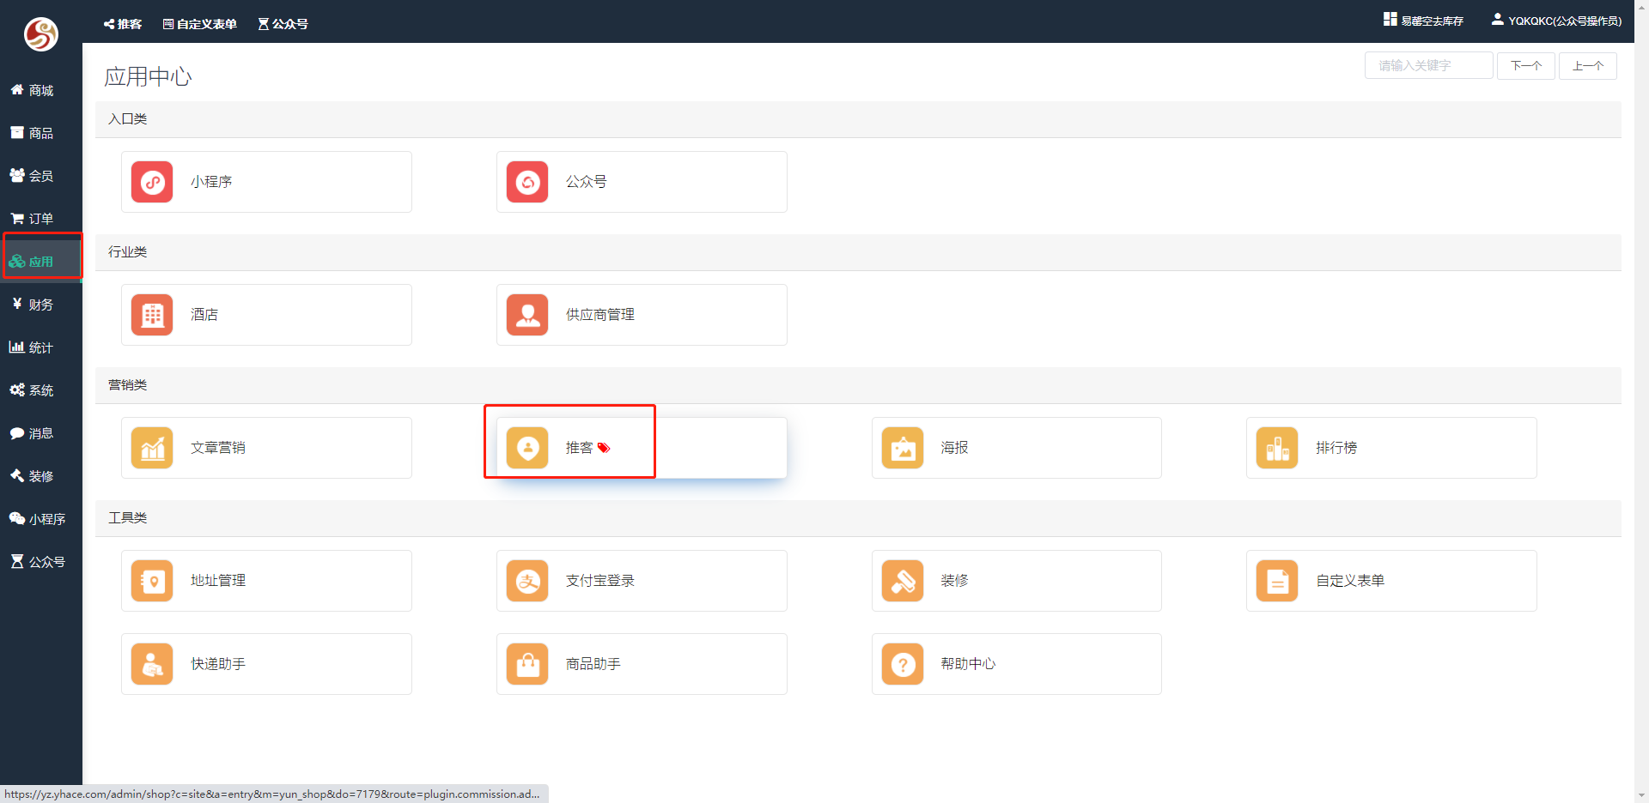Open the 文章营销 chart icon

(152, 448)
